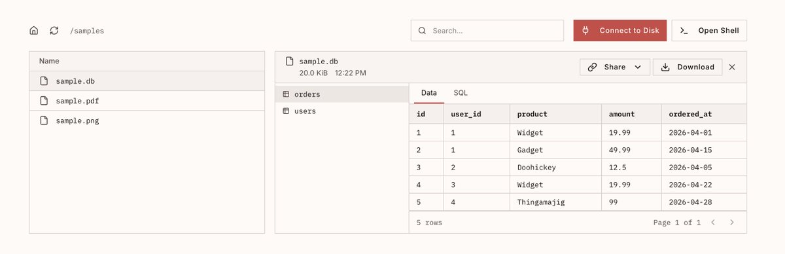Click the 2026-04-22 date cell
This screenshot has height=254, width=785.
(x=704, y=185)
